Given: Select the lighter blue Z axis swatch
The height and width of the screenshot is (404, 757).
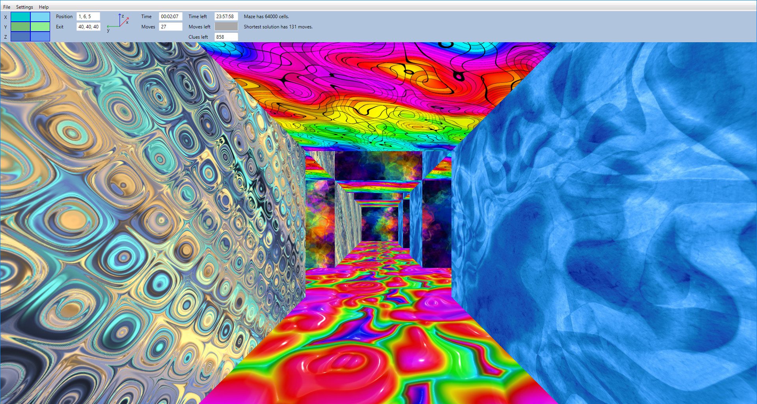Looking at the screenshot, I should (40, 36).
